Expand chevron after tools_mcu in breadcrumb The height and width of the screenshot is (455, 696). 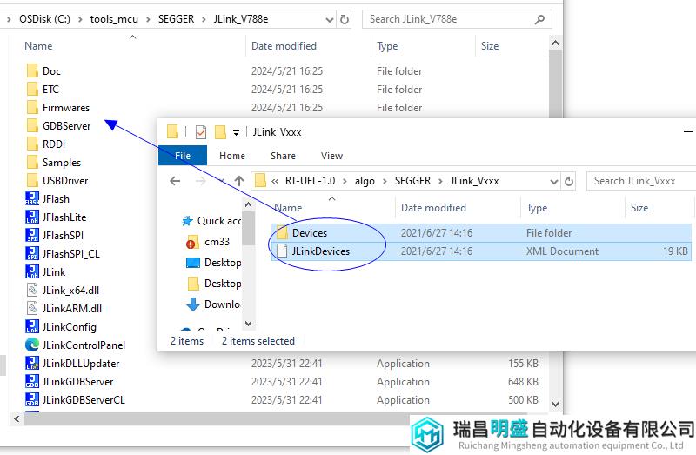(148, 19)
